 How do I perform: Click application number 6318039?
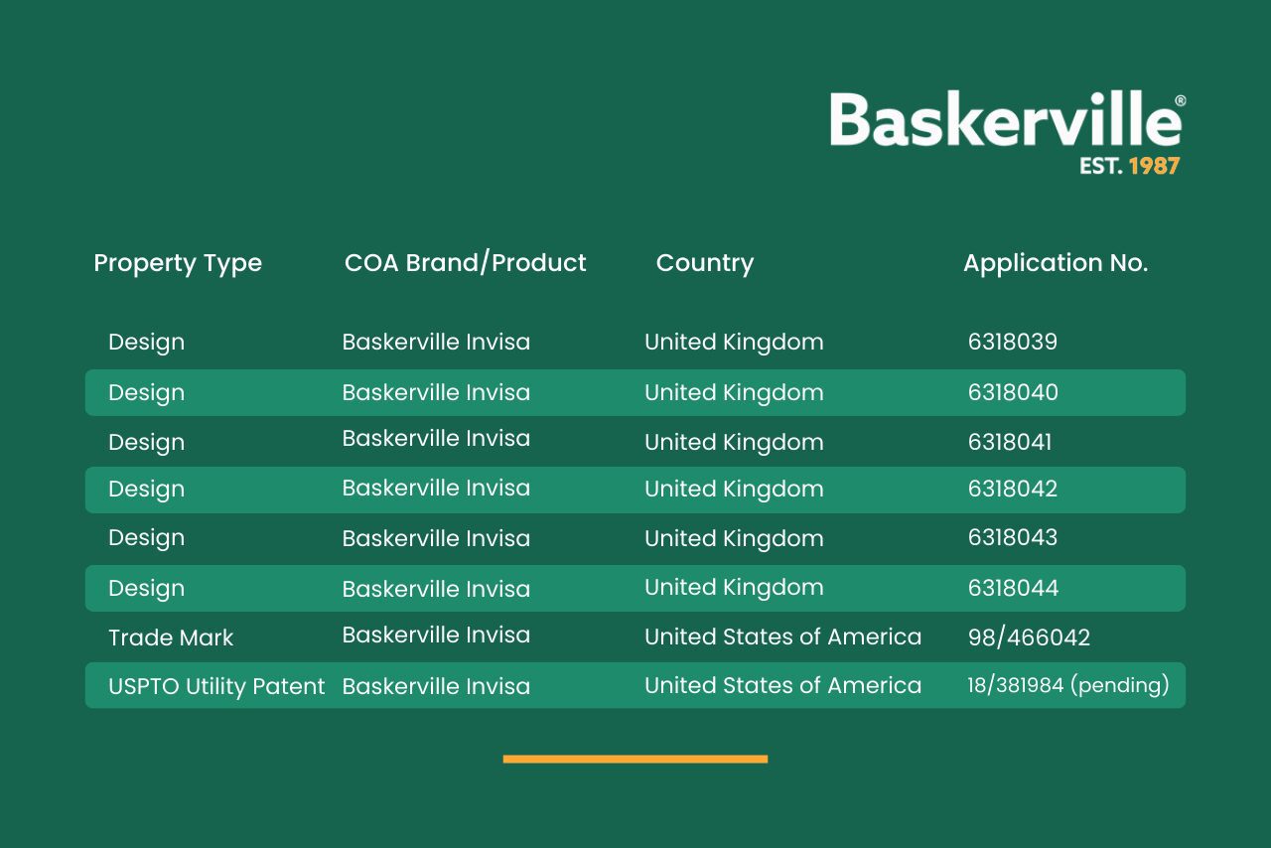click(x=1012, y=343)
